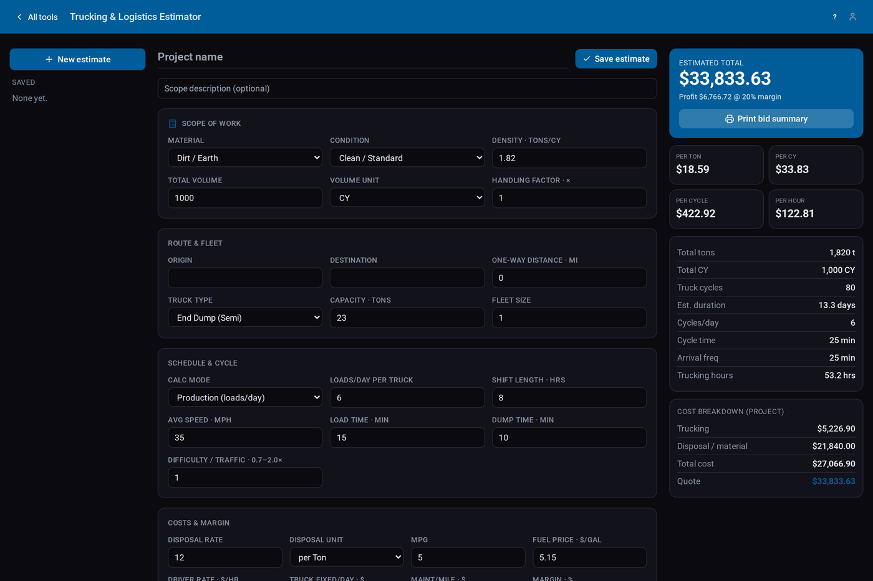Click the Profit $6,766.72 margin text
This screenshot has height=581, width=873.
[730, 97]
